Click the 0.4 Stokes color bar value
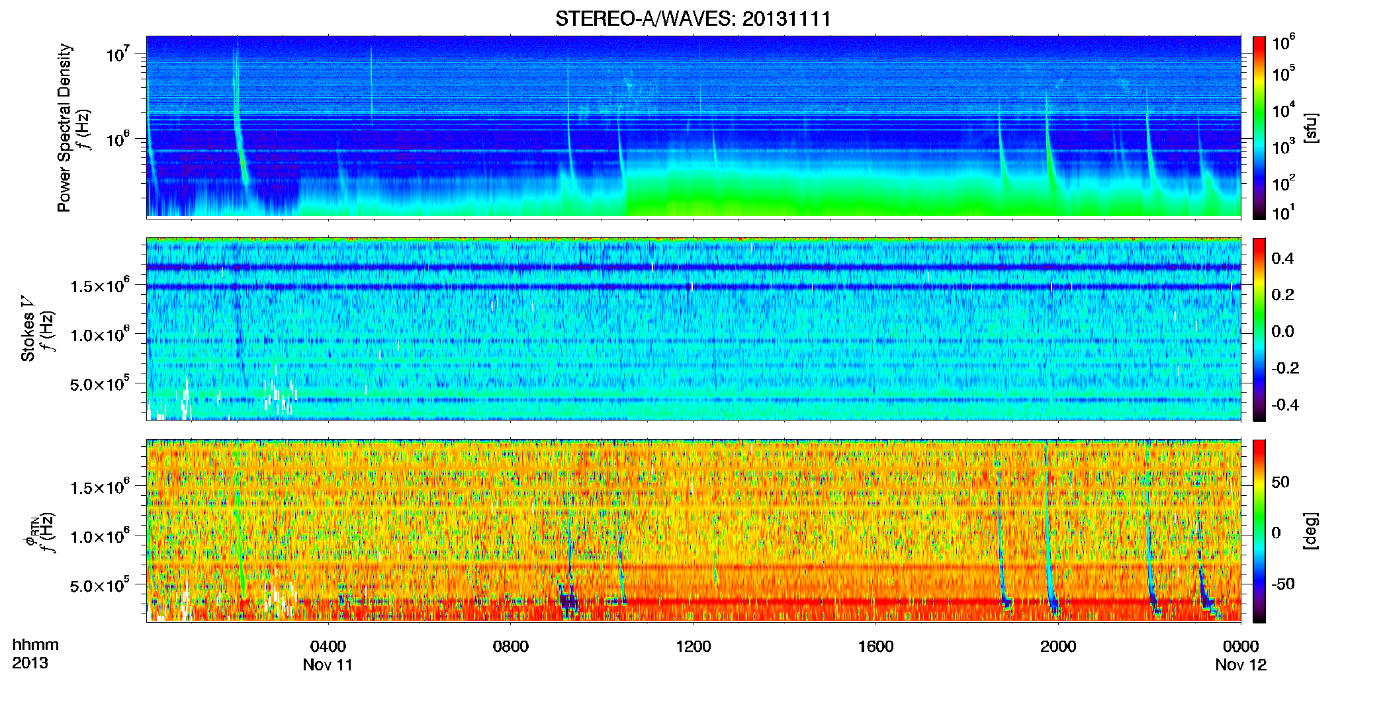Image resolution: width=1387 pixels, height=714 pixels. pyautogui.click(x=1282, y=258)
